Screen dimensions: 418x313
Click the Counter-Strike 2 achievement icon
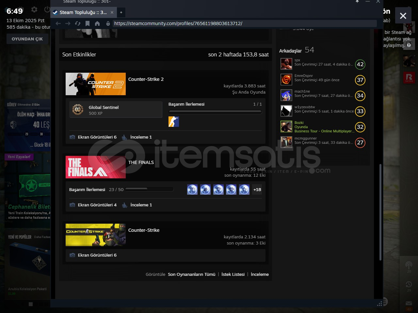(x=174, y=122)
